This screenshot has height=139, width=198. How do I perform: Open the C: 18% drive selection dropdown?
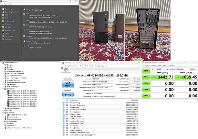[x=177, y=69]
